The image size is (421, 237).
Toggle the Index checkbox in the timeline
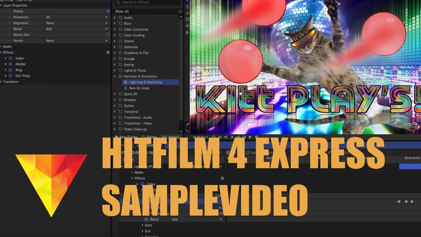pyautogui.click(x=142, y=184)
